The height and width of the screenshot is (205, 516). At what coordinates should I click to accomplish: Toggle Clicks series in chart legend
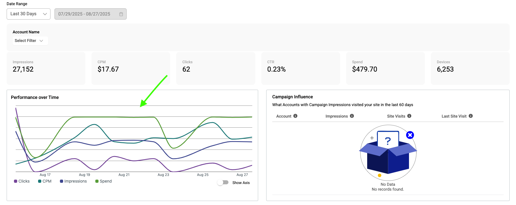tap(22, 181)
